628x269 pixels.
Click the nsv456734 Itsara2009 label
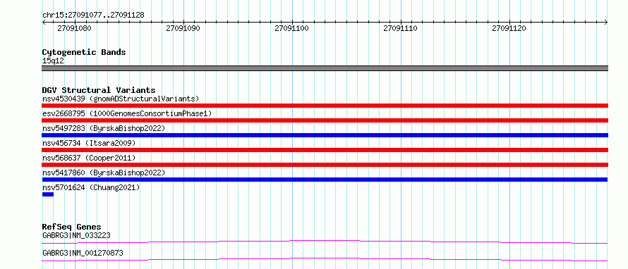click(89, 143)
